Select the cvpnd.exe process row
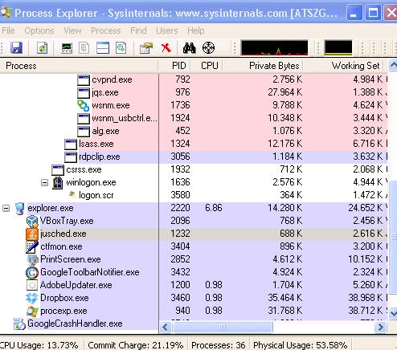 tap(194, 79)
